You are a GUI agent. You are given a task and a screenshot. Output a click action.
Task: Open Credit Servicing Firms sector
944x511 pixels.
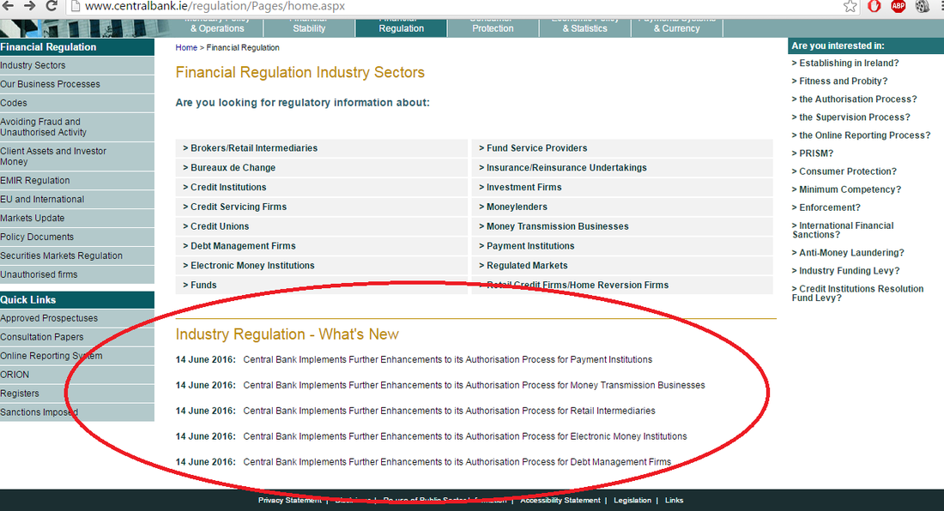point(322,207)
